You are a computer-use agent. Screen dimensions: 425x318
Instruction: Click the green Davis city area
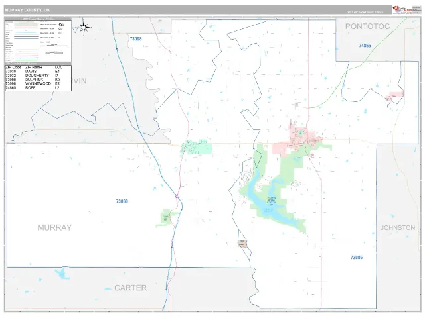[x=197, y=147]
